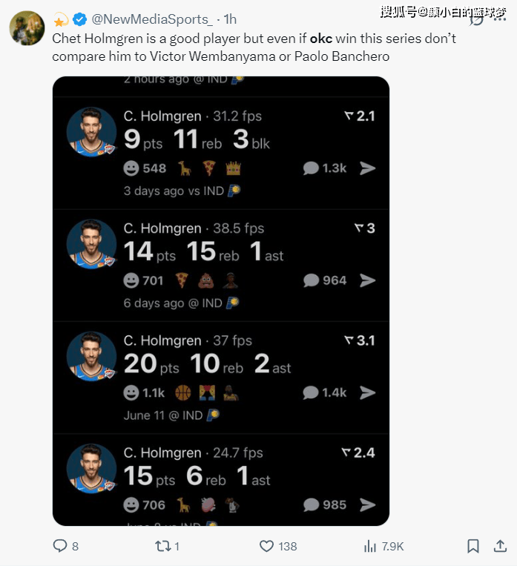The image size is (517, 566).
Task: Click the blue verified badge
Action: pyautogui.click(x=81, y=19)
